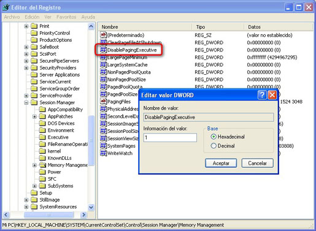Select the ServiceCurrent key
Image resolution: width=316 pixels, height=231 pixels.
[55, 81]
